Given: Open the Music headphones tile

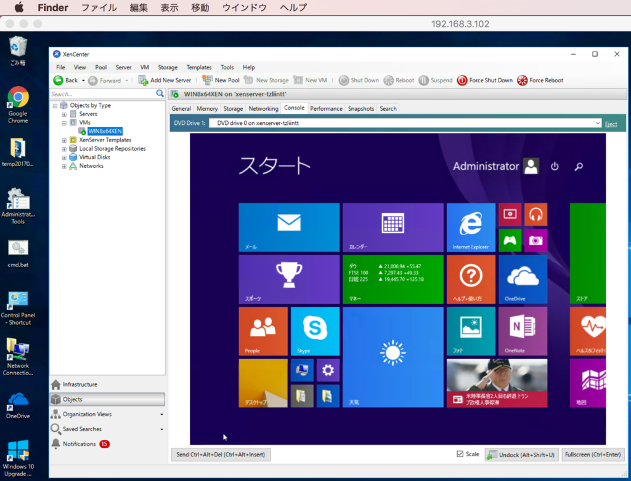Looking at the screenshot, I should click(535, 215).
